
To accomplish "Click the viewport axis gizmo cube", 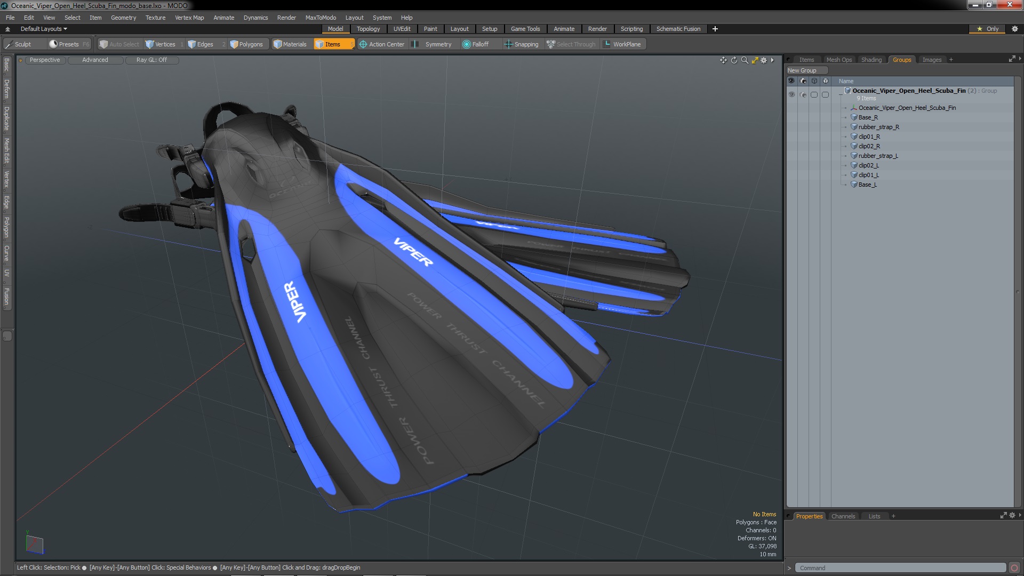I will click(34, 544).
